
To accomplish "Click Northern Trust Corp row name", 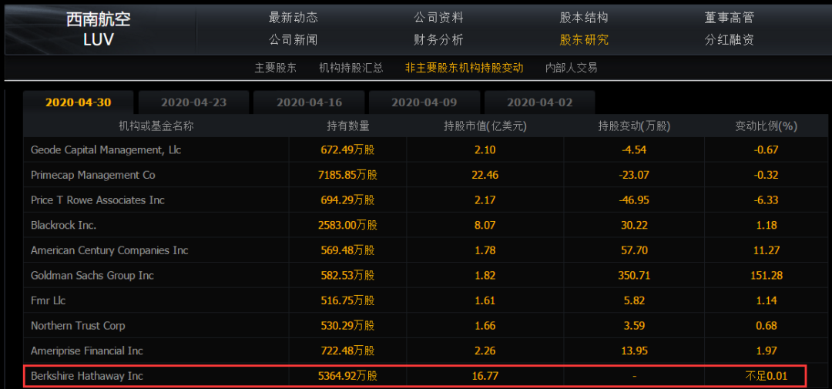I will 78,326.
